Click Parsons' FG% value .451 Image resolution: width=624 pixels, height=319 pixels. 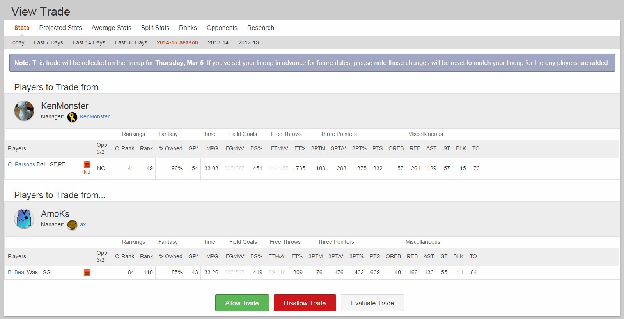click(257, 168)
